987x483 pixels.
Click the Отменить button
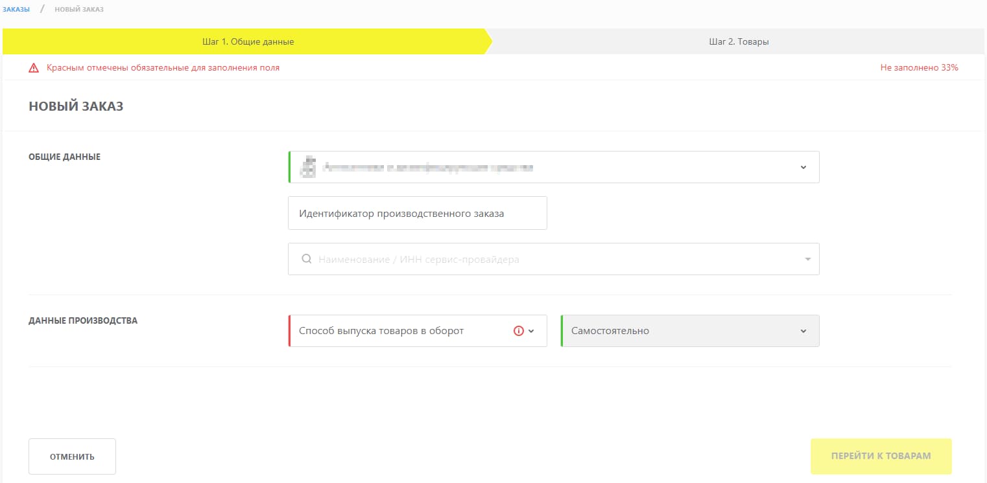coord(72,456)
